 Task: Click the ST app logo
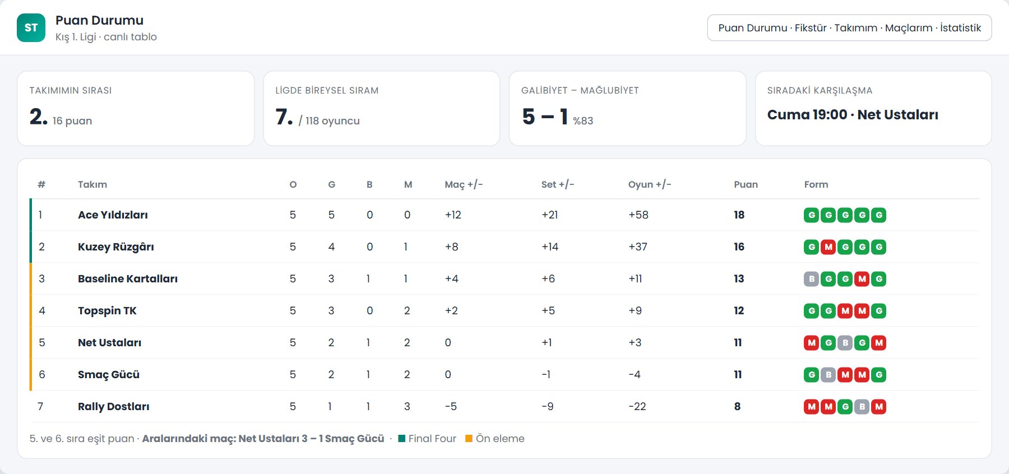pos(31,27)
